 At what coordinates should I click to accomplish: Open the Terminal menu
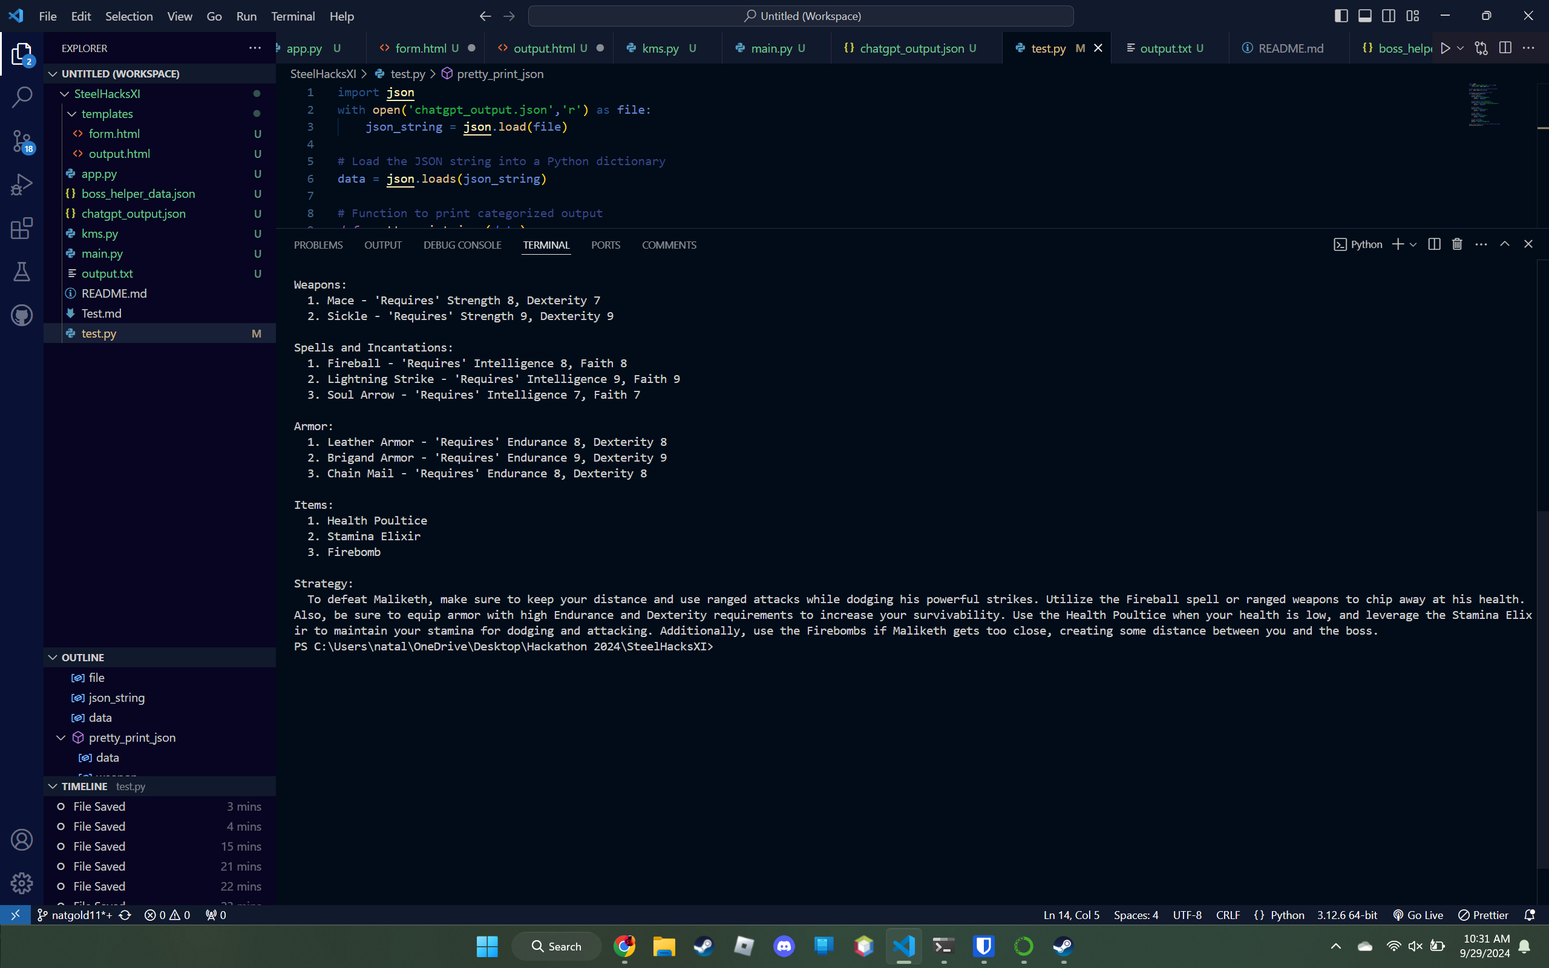tap(292, 16)
